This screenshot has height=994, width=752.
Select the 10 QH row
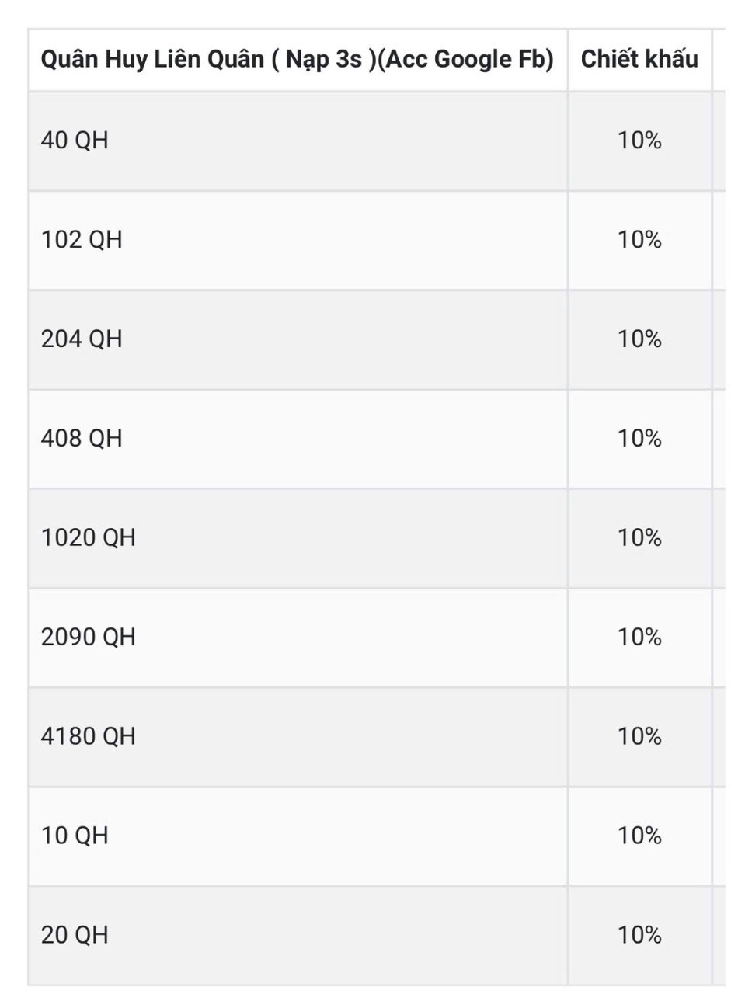376,836
